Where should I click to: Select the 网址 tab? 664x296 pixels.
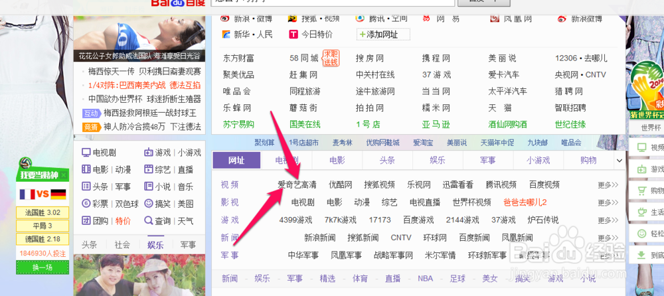(237, 161)
